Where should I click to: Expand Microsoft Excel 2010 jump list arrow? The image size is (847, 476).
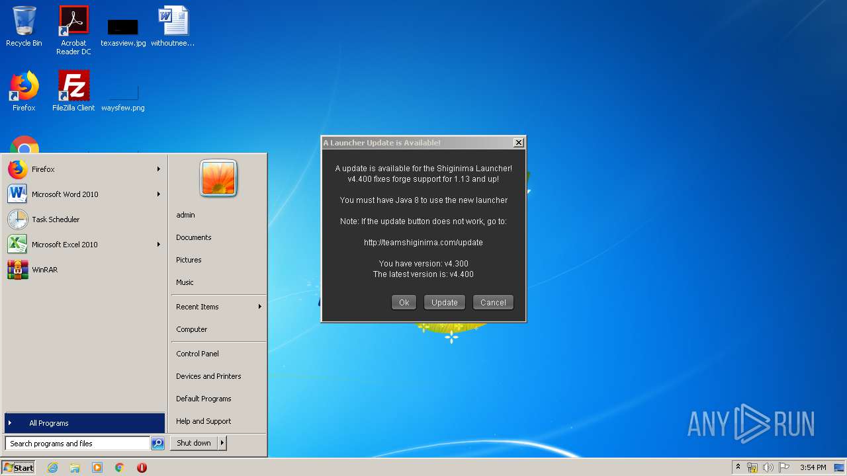pos(159,245)
